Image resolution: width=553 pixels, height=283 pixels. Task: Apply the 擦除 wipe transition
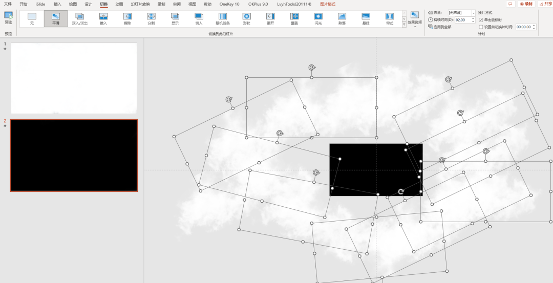tap(127, 18)
